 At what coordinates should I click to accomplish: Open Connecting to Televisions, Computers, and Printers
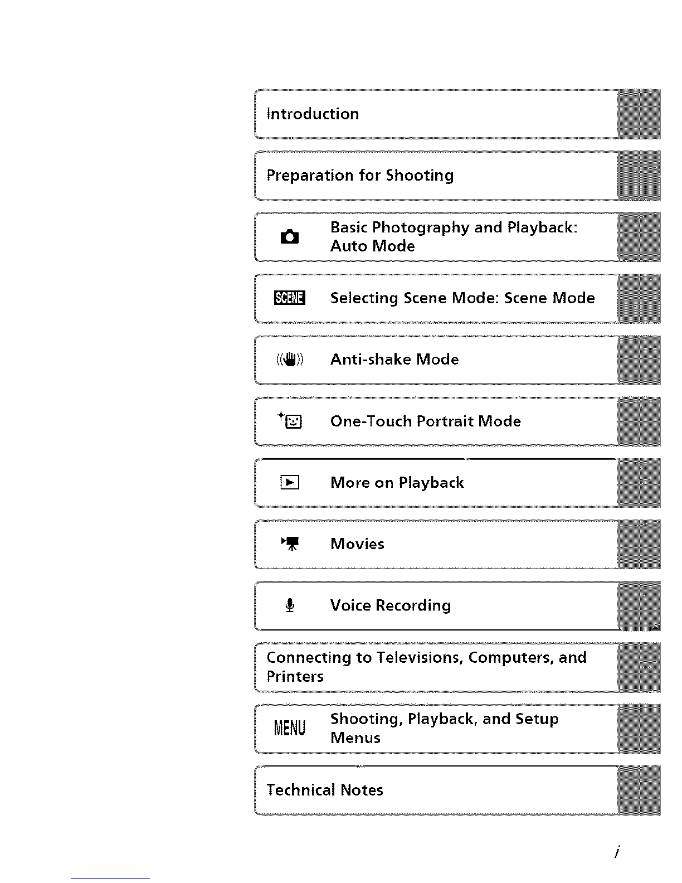pyautogui.click(x=426, y=667)
